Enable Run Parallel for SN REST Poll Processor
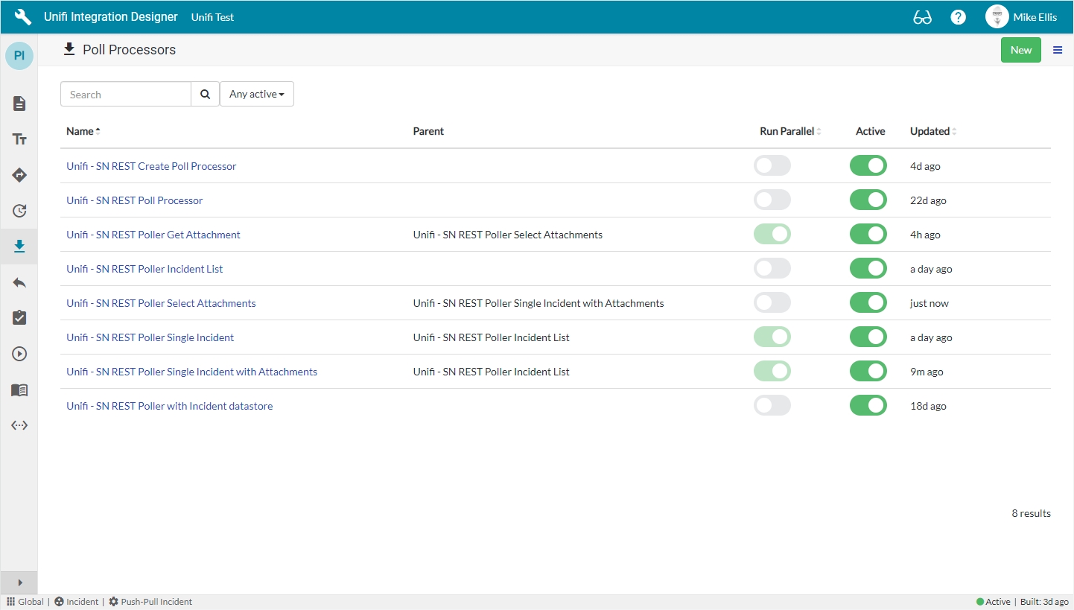 point(772,200)
